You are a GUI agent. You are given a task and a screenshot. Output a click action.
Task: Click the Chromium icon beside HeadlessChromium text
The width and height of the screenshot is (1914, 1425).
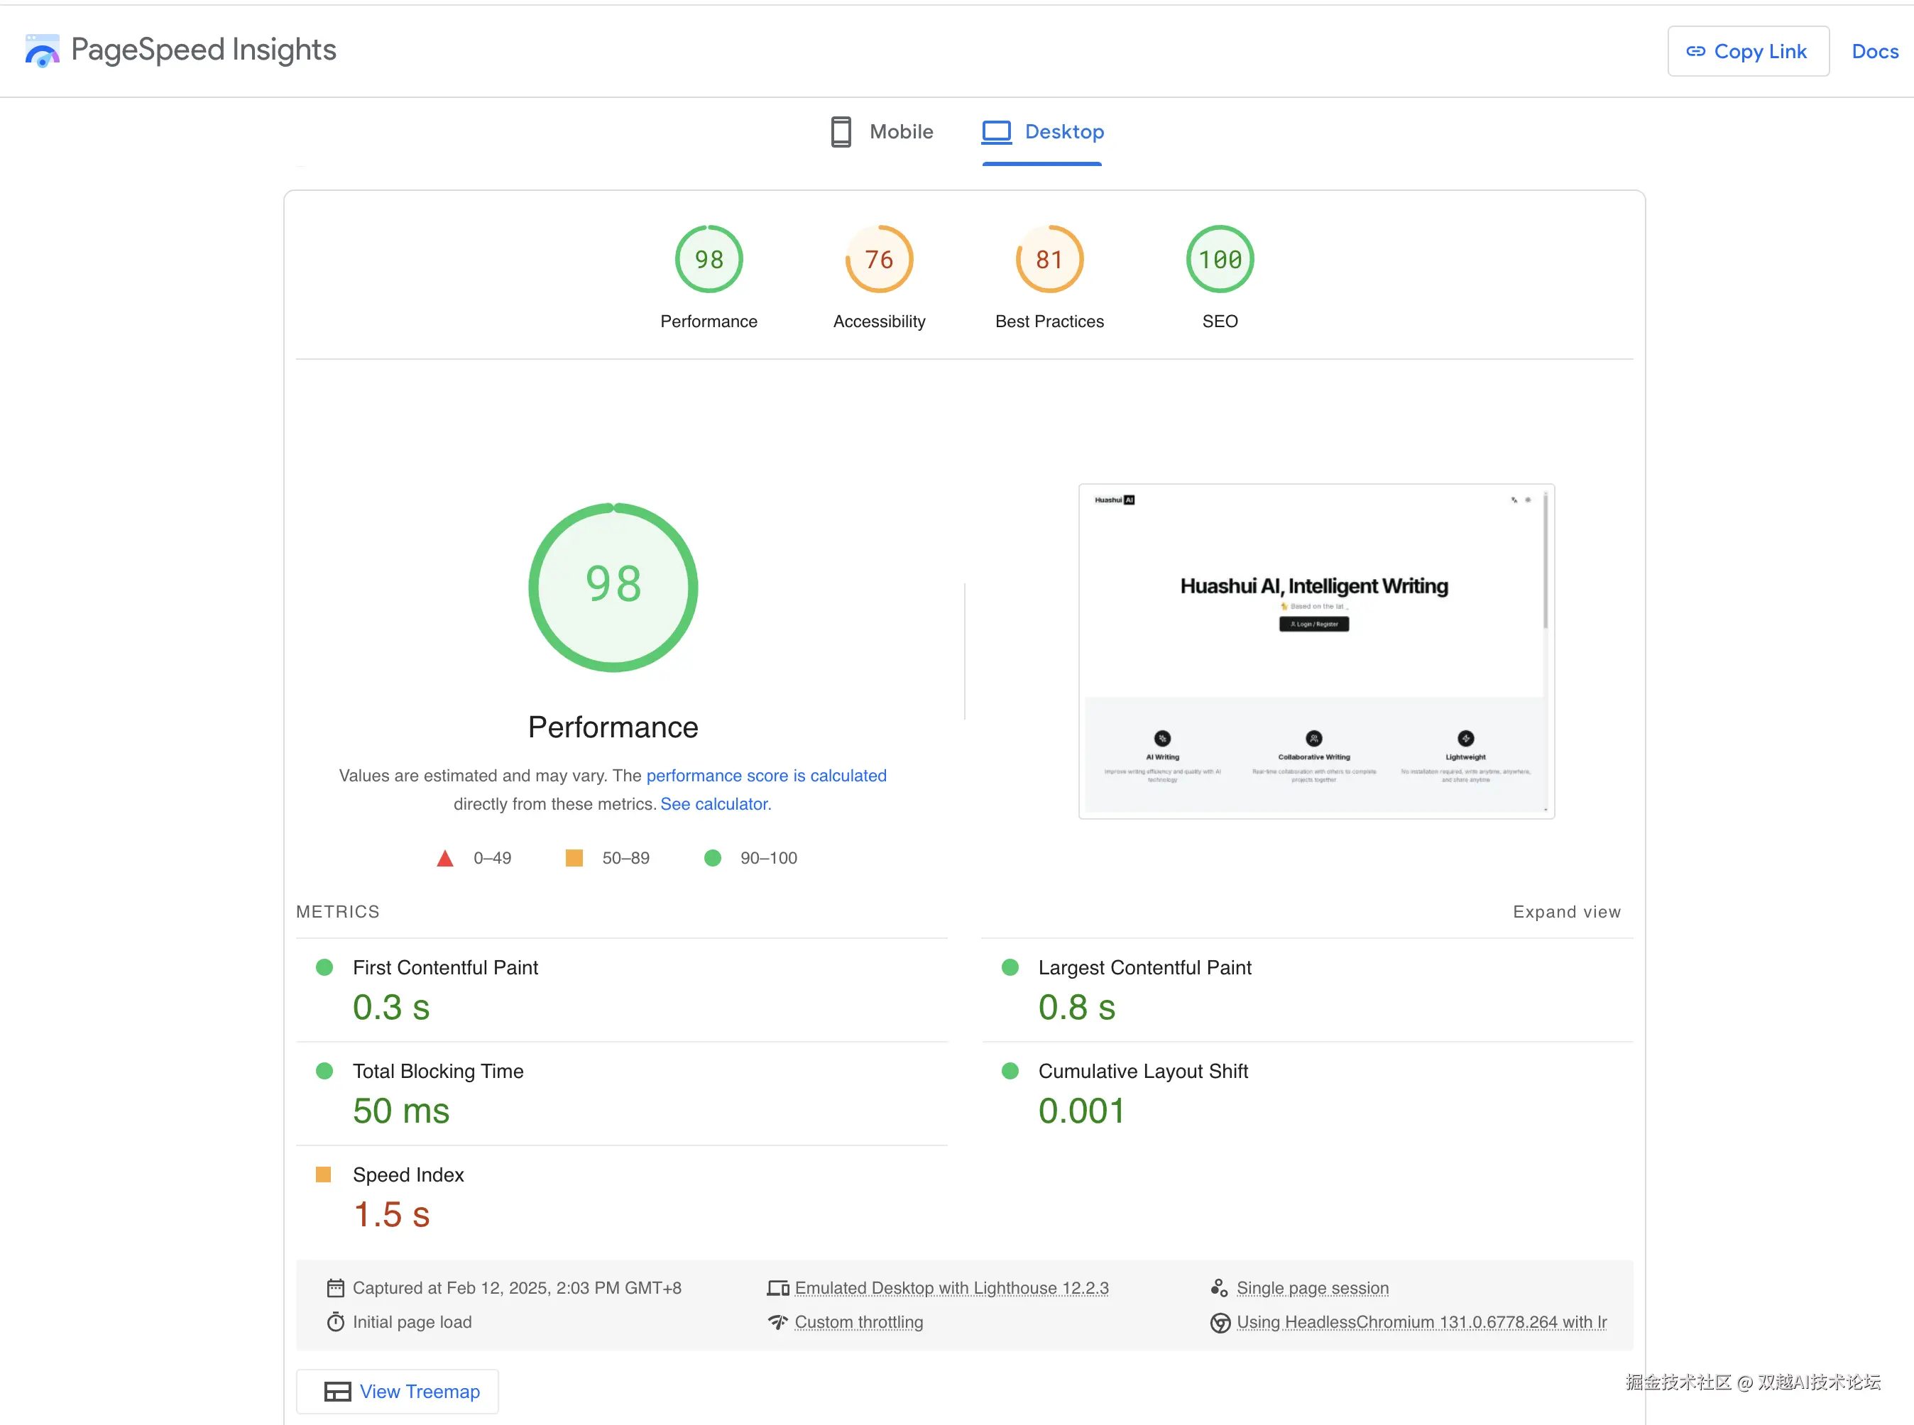click(x=1220, y=1322)
